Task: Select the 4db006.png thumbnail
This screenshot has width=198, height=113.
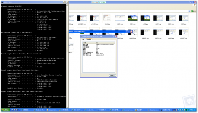Action: point(171,33)
